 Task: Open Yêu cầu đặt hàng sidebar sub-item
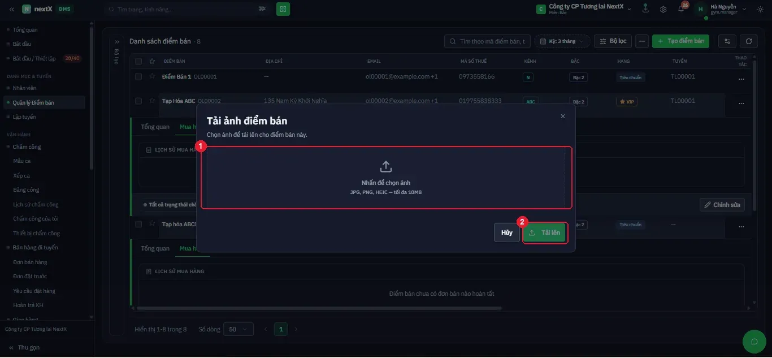tap(34, 291)
